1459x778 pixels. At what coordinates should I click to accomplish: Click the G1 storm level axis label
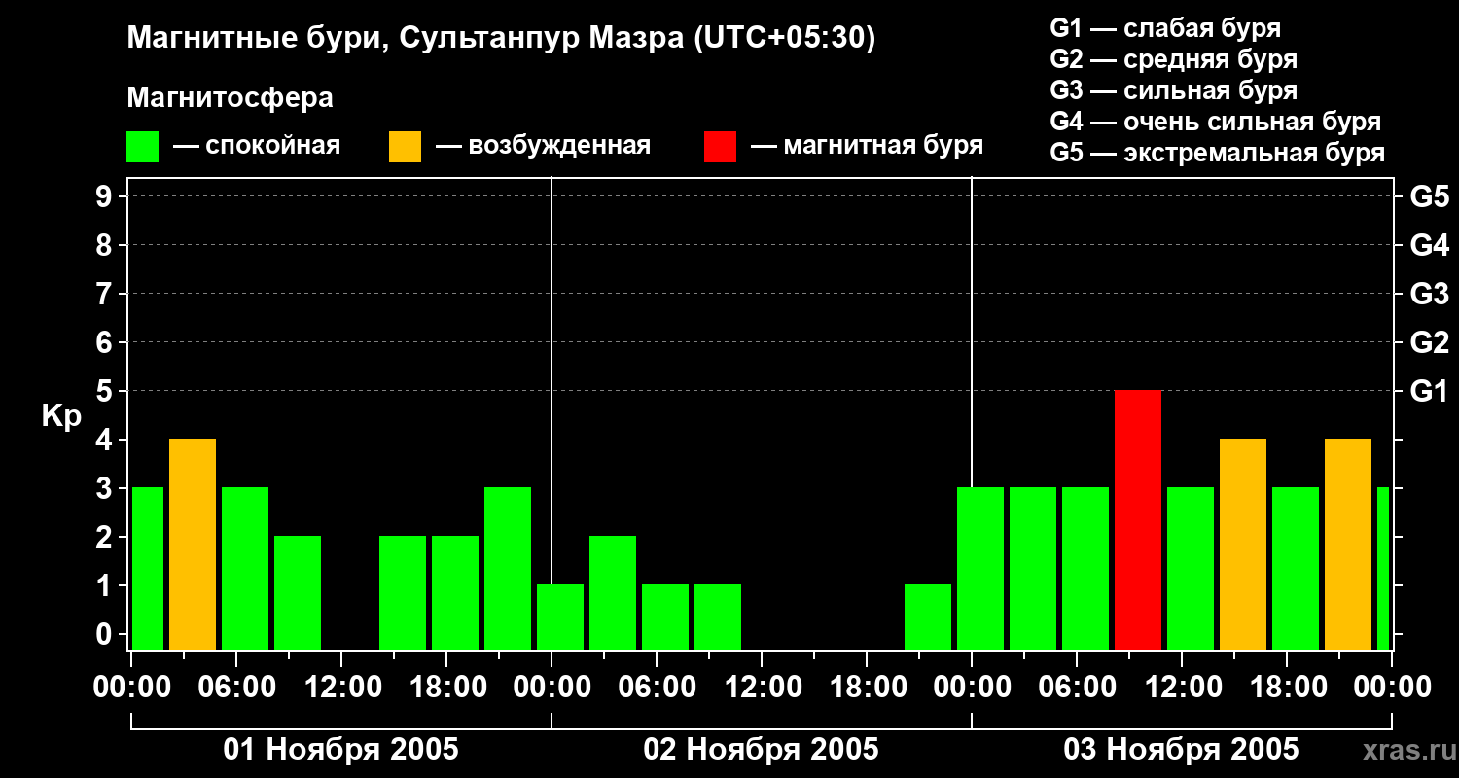point(1429,391)
